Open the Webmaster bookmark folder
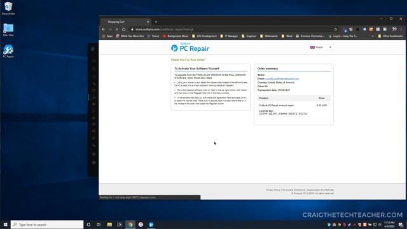The width and height of the screenshot is (407, 229). (269, 36)
